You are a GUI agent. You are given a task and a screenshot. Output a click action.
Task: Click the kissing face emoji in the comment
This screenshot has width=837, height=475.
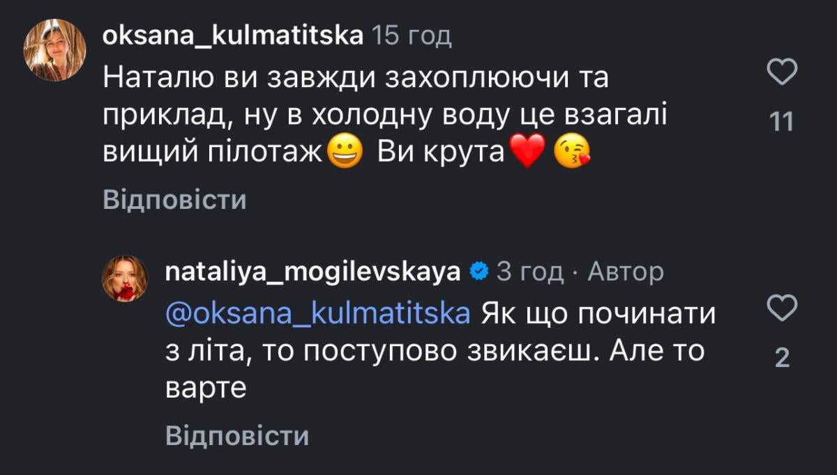click(577, 153)
